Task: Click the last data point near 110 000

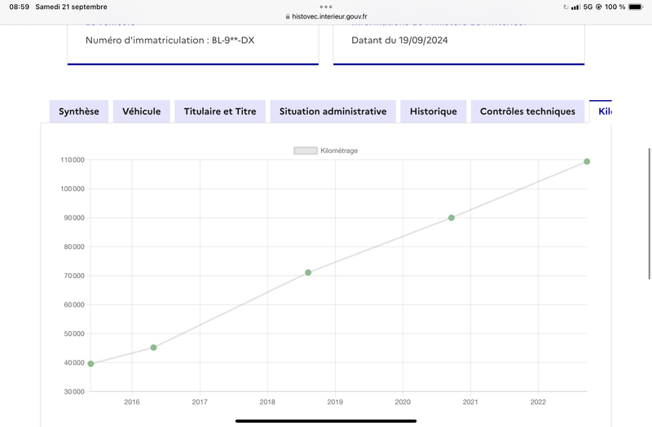Action: (587, 161)
